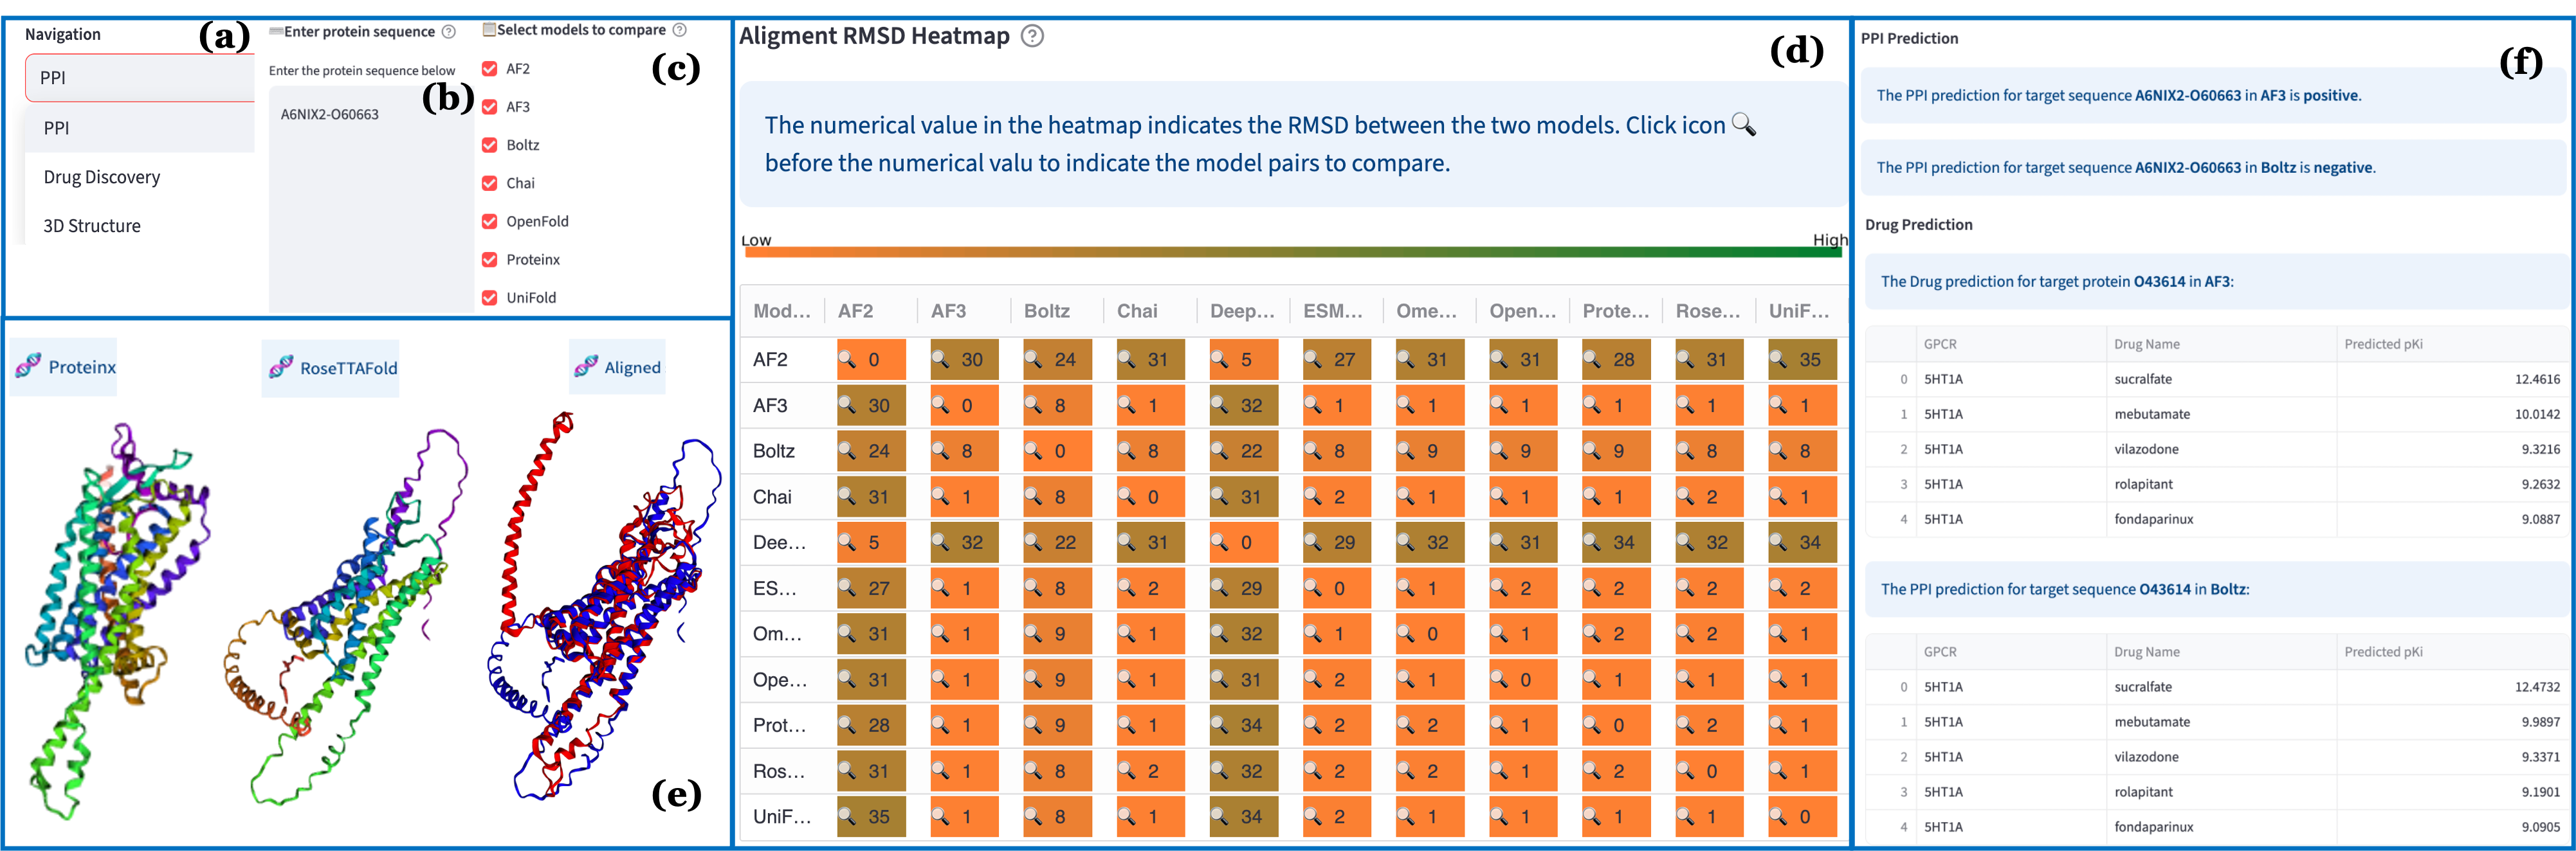Click the Drug Name header in Boltz table
The image size is (2576, 851).
point(2146,651)
